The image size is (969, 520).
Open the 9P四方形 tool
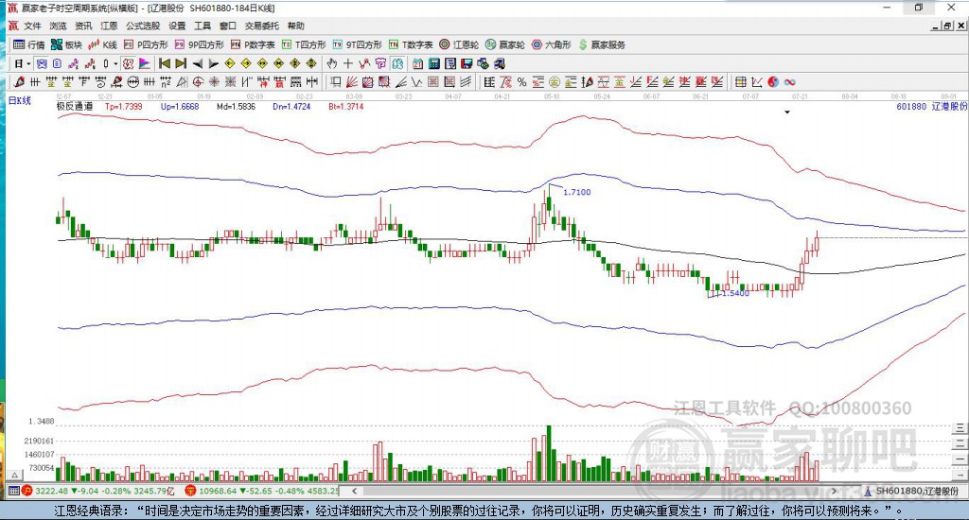[199, 44]
